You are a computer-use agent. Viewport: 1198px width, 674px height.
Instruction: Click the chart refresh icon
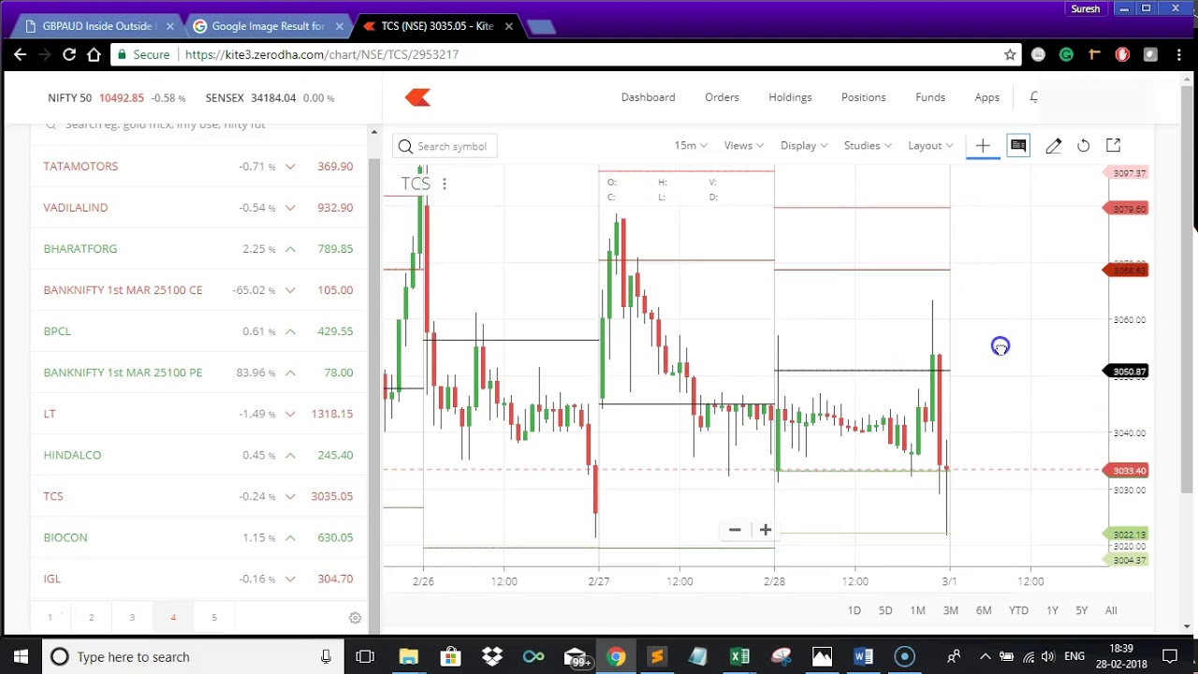pyautogui.click(x=1083, y=145)
